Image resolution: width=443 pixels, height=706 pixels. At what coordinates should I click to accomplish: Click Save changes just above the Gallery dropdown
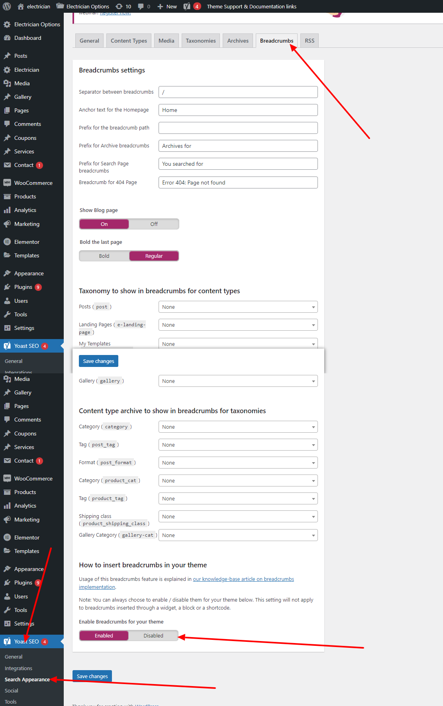tap(98, 361)
